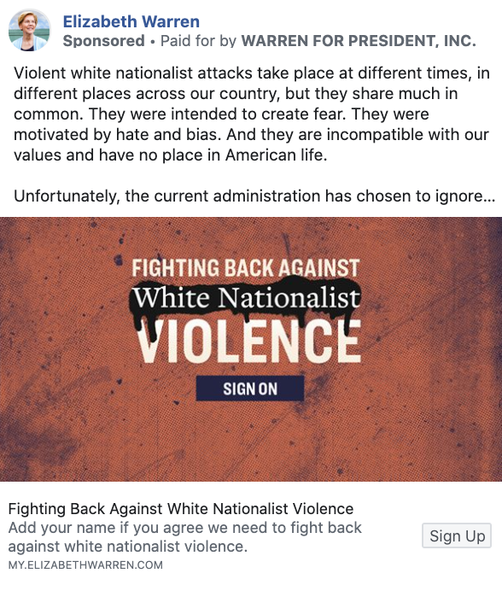
Task: Click the 'Paid for by' text
Action: tap(198, 41)
